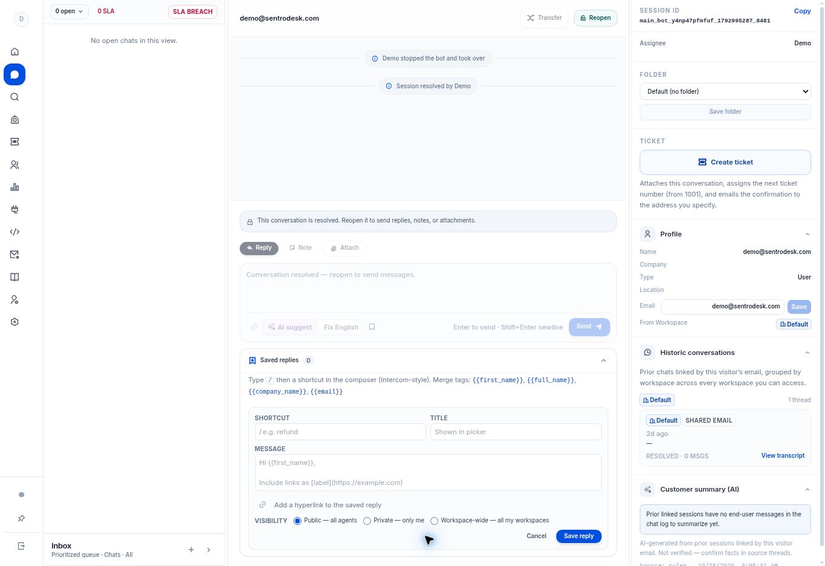The image size is (825, 566).
Task: Copy the session ID
Action: coord(802,11)
